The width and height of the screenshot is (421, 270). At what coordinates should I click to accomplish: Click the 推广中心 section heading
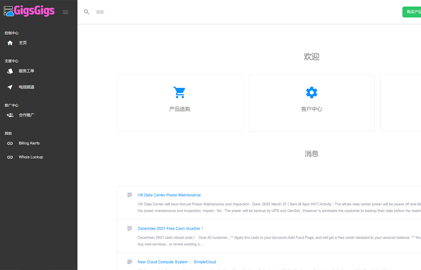tap(12, 105)
